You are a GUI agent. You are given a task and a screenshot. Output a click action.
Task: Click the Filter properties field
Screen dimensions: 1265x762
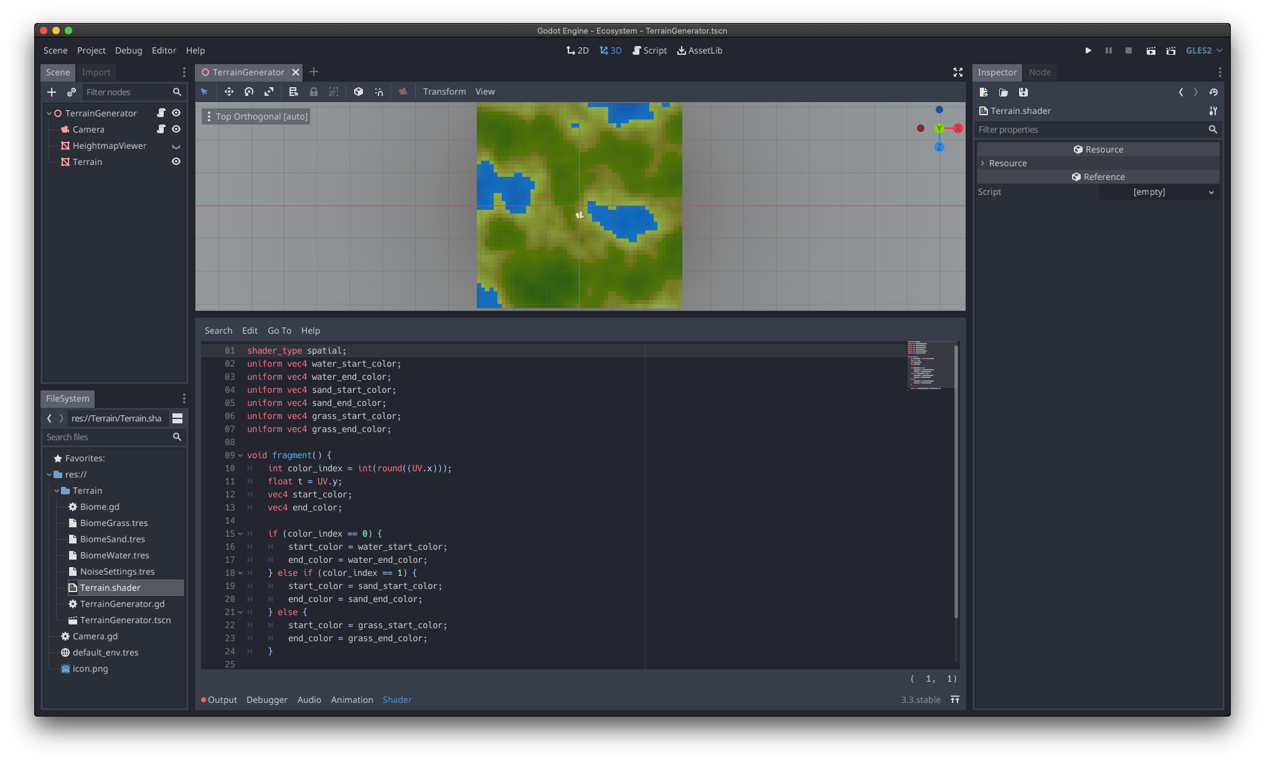[x=1091, y=129]
